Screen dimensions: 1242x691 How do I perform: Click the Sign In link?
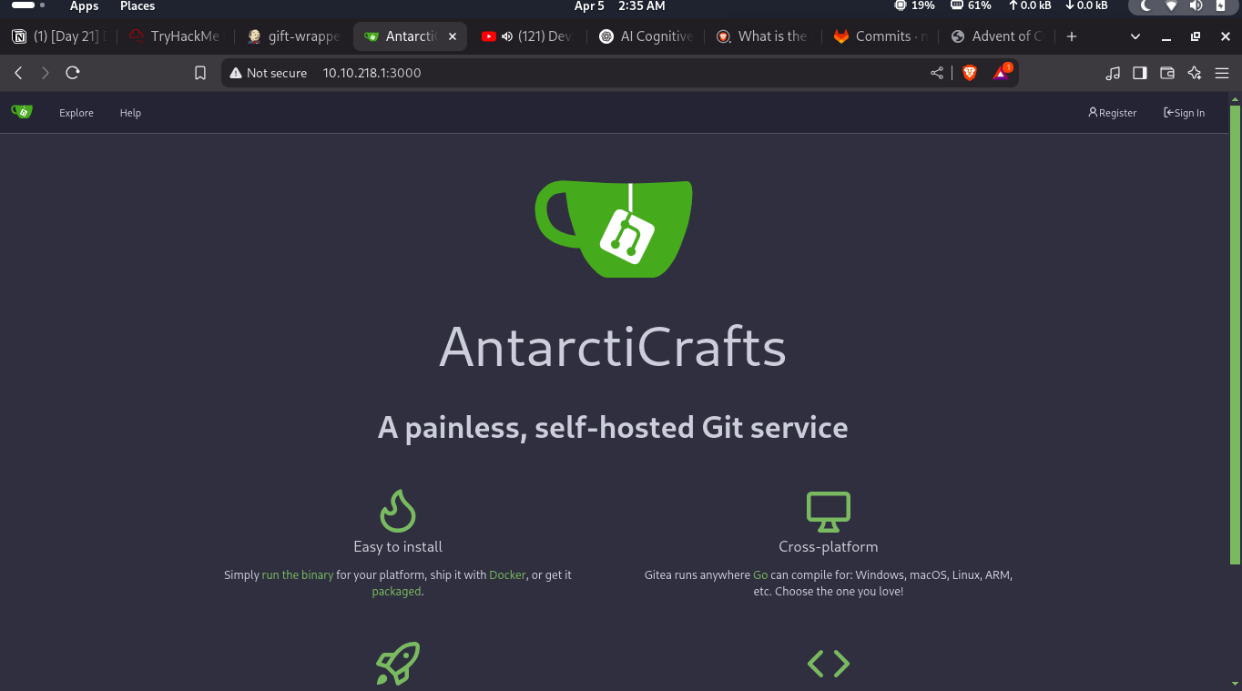(x=1184, y=113)
